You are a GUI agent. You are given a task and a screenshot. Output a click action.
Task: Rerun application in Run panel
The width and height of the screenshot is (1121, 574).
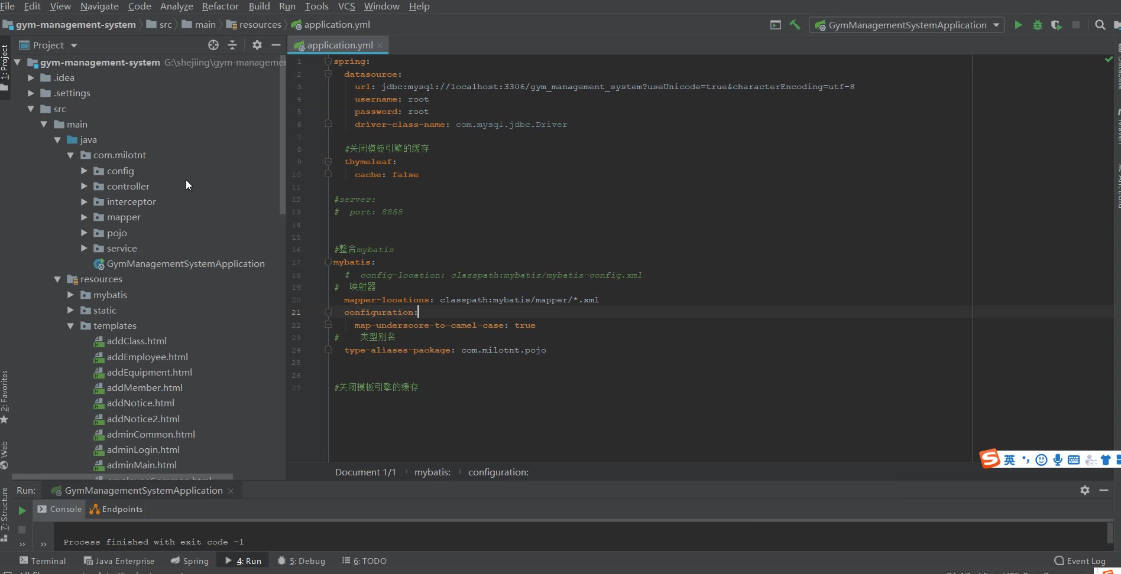(22, 510)
